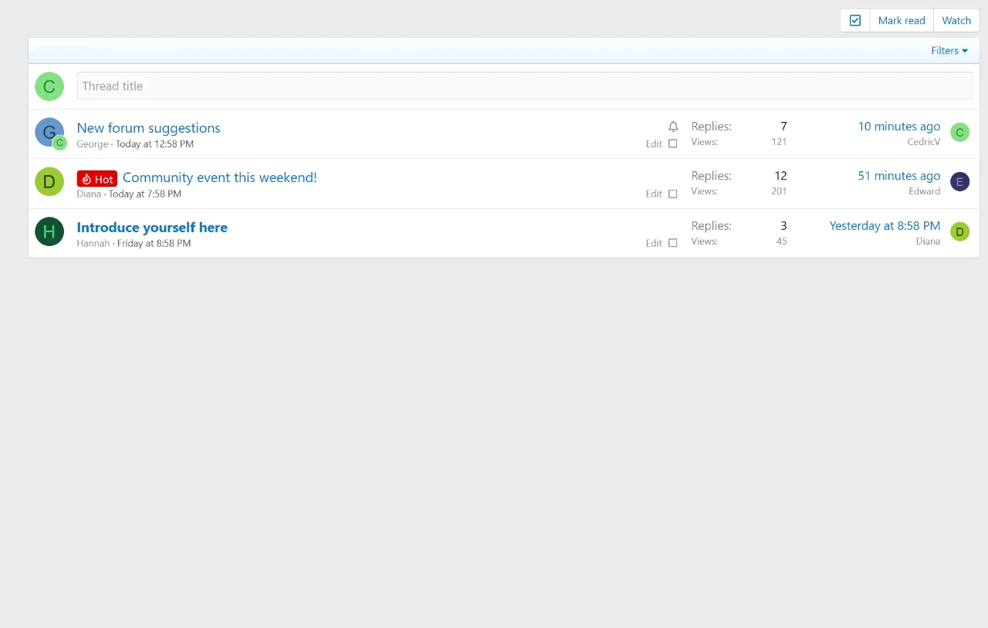Focus the Thread title input field

coord(524,86)
